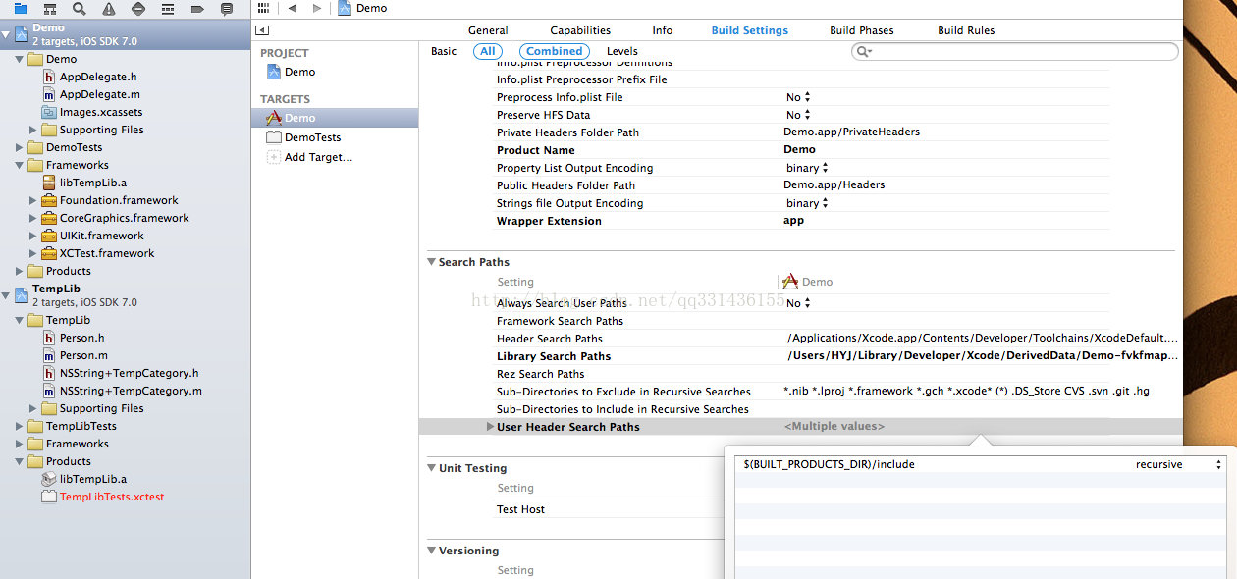Hide the project and targets list
The image size is (1237, 579).
(x=261, y=30)
